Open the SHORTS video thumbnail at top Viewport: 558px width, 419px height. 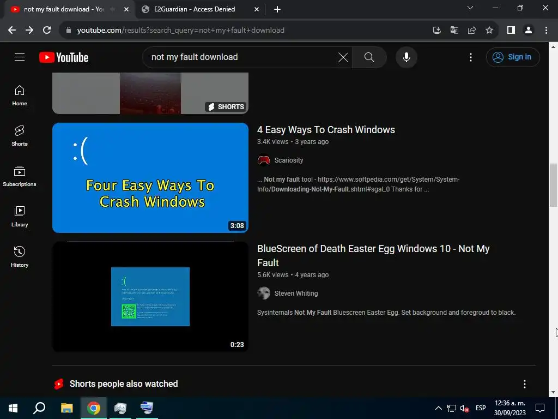[150, 93]
